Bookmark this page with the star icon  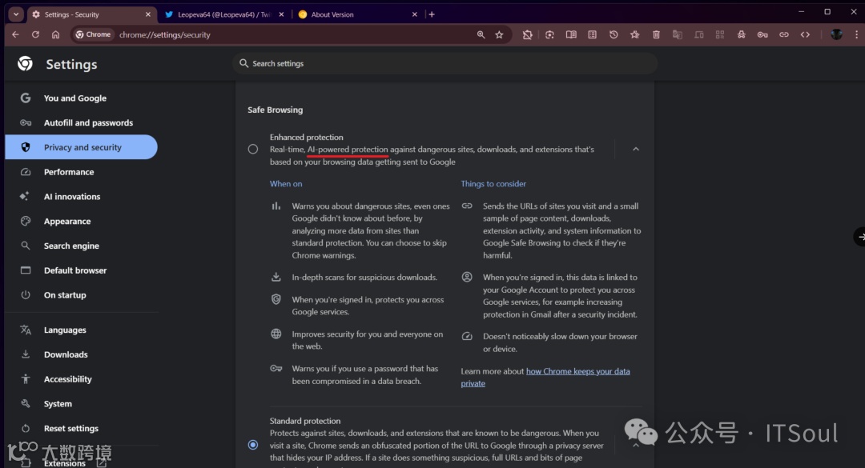[499, 34]
